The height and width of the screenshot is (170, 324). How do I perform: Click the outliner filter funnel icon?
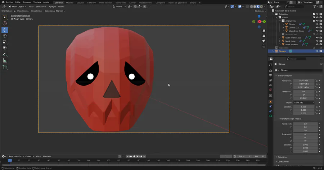coord(315,6)
